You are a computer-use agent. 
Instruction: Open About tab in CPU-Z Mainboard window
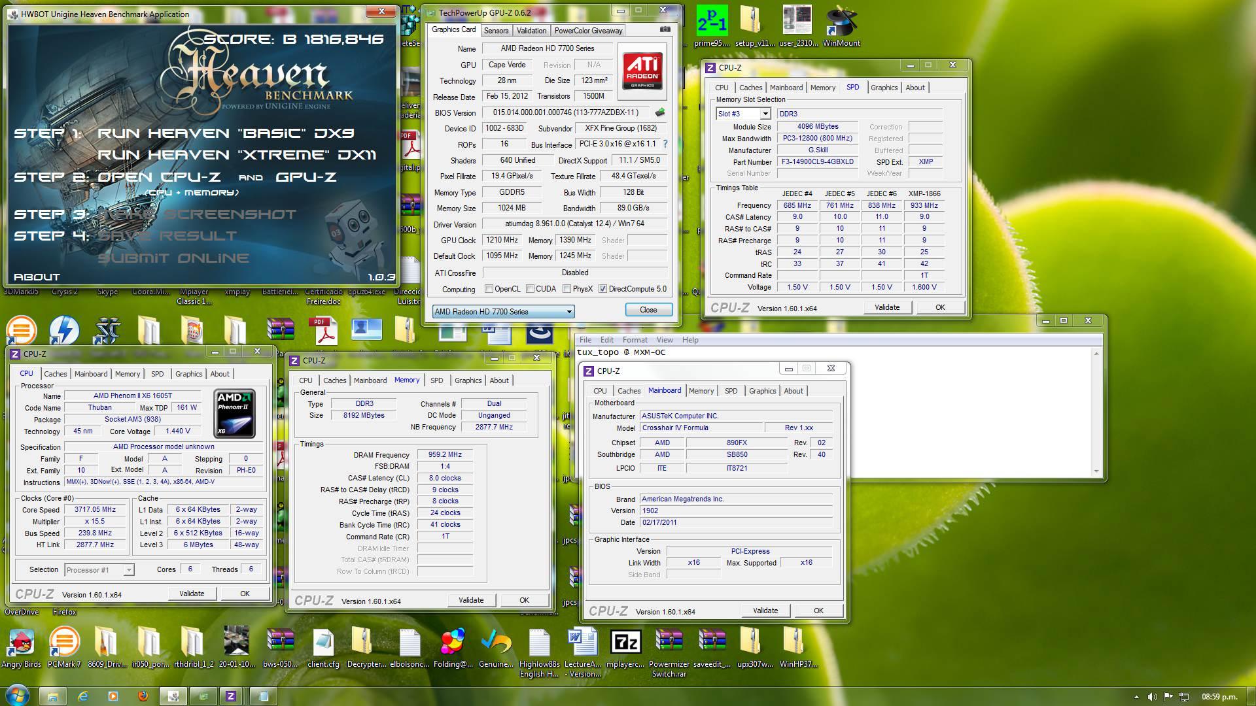tap(794, 391)
